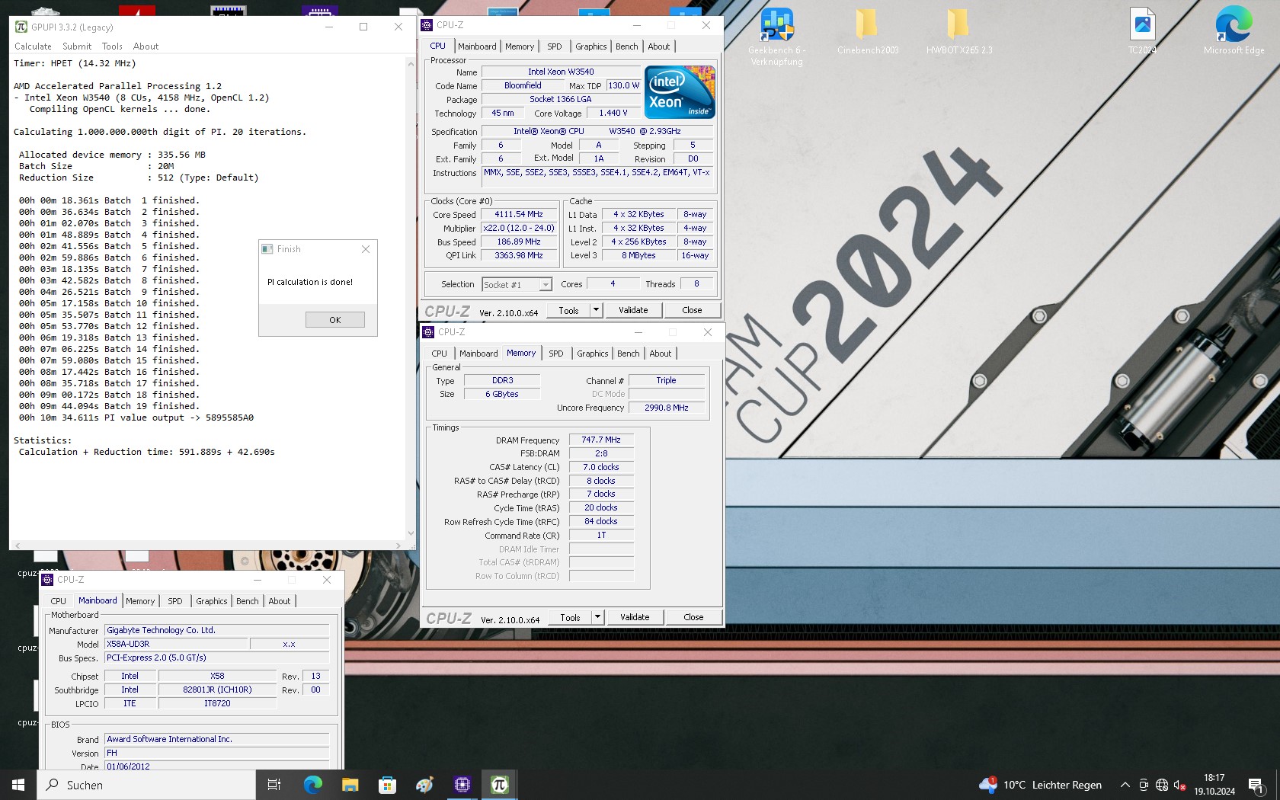Open Edge from the taskbar
Screen dimensions: 1280x800
[x=312, y=785]
